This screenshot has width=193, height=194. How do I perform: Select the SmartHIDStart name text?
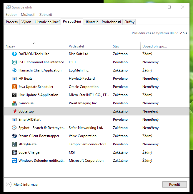29,120
